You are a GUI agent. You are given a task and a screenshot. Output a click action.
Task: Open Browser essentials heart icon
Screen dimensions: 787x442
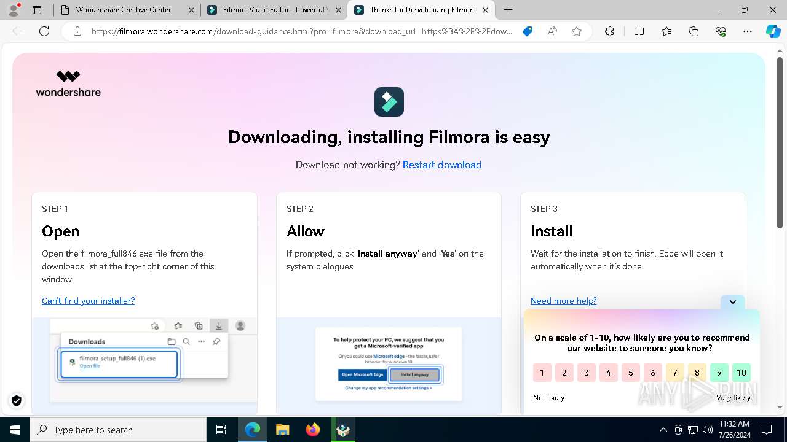tap(721, 31)
